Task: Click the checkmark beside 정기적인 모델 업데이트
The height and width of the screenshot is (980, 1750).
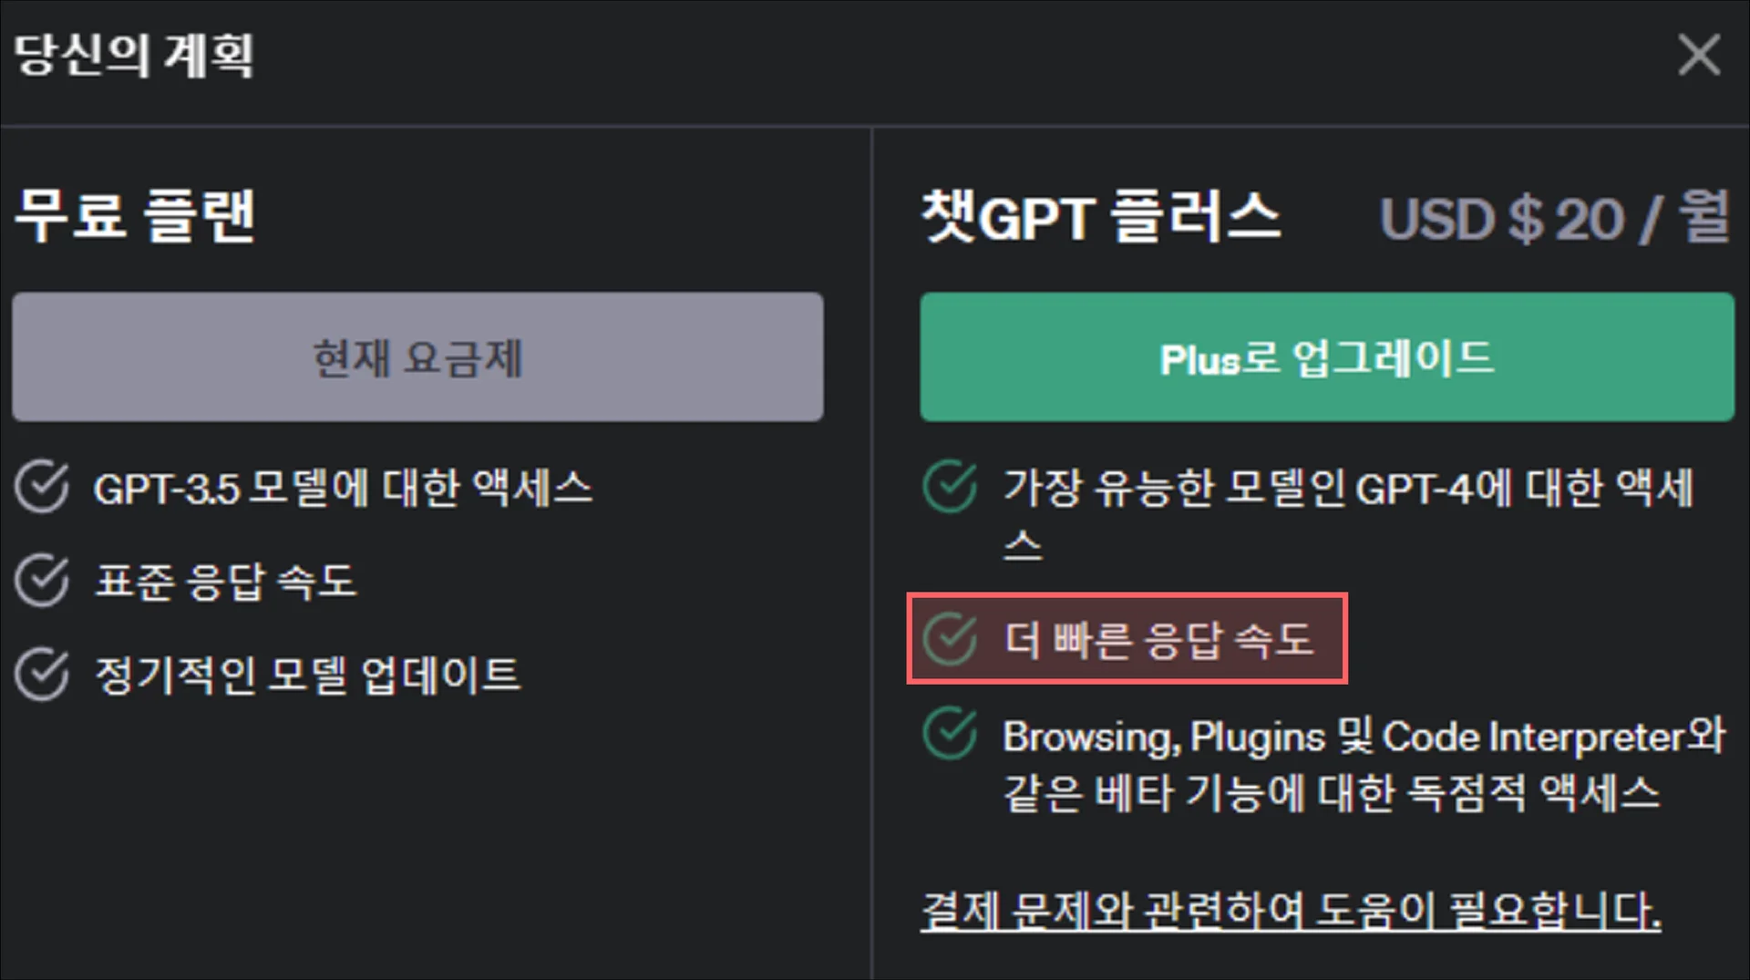Action: [40, 676]
